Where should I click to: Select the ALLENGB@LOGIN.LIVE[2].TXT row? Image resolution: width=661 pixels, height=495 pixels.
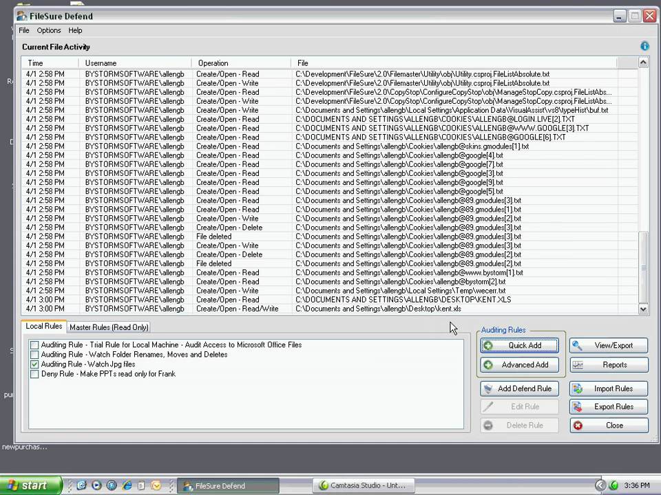pyautogui.click(x=330, y=119)
